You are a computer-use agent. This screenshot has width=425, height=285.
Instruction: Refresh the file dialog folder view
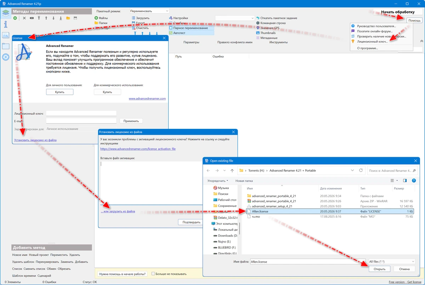[361, 170]
